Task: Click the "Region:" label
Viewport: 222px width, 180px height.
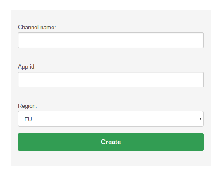Action: click(x=28, y=106)
